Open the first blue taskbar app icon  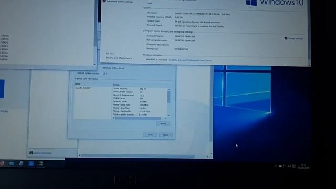click(12, 163)
